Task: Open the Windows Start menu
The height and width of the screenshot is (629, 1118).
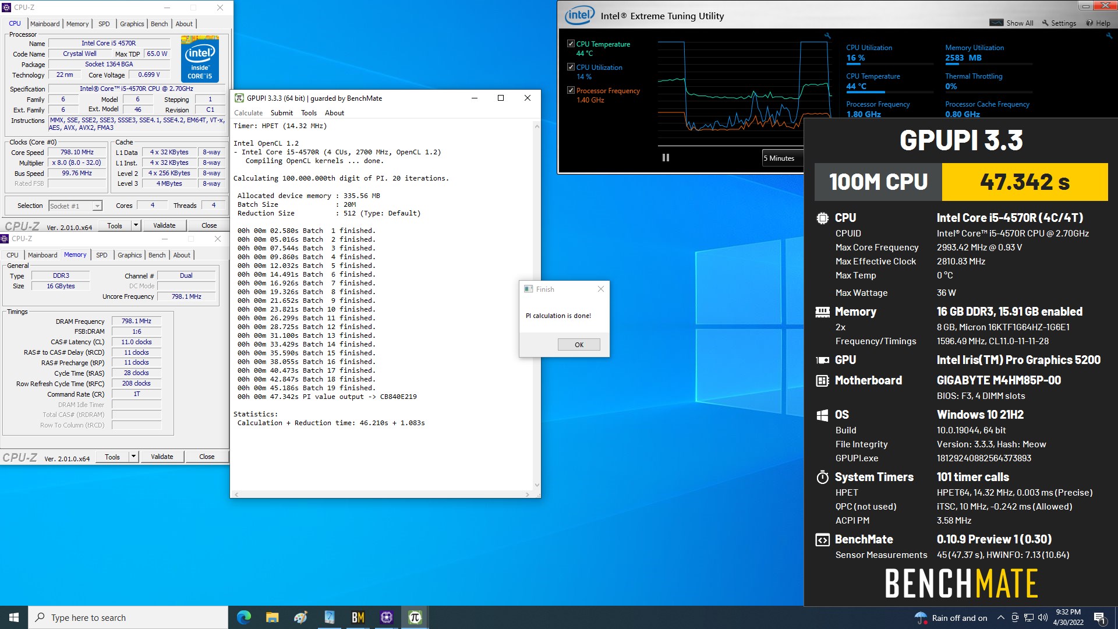Action: [x=14, y=617]
